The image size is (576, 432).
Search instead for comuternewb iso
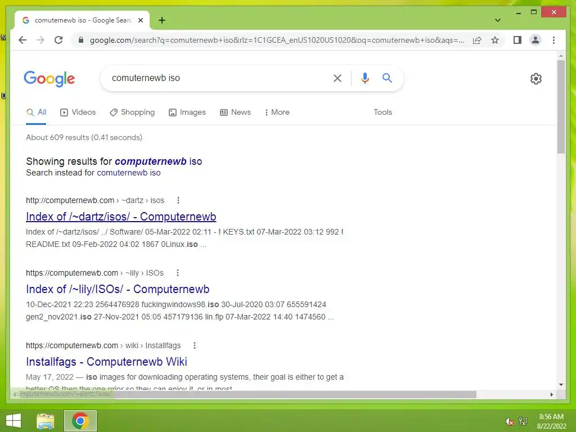[129, 173]
